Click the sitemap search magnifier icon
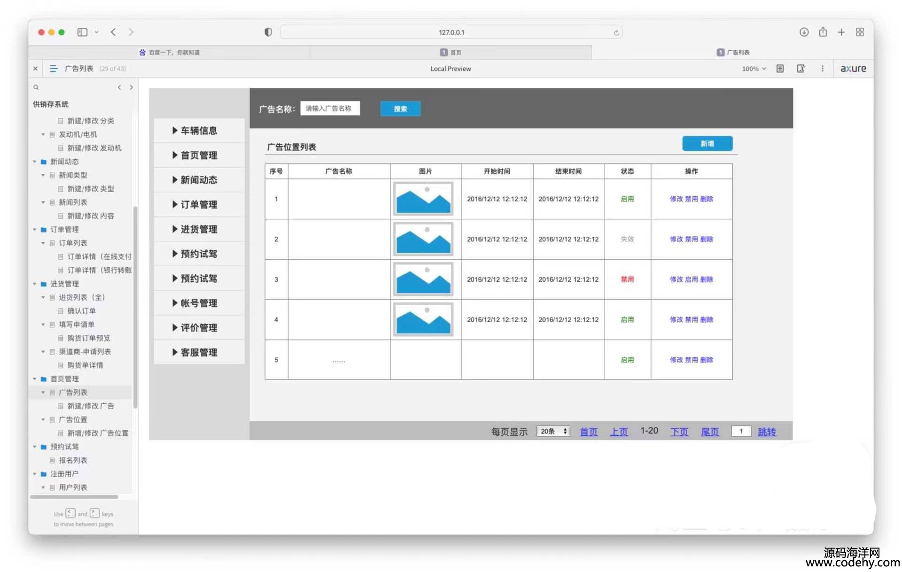This screenshot has width=902, height=572. click(x=36, y=87)
